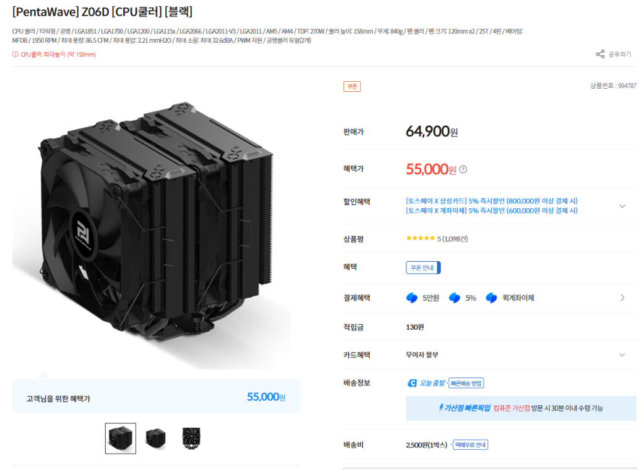Click the 택배무료 안내 tag

[470, 445]
